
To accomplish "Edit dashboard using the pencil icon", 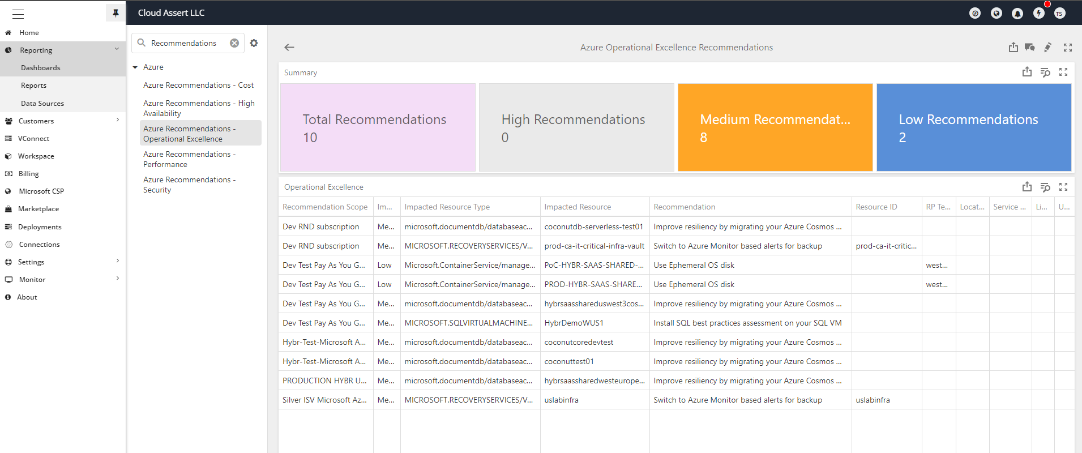I will click(1048, 48).
